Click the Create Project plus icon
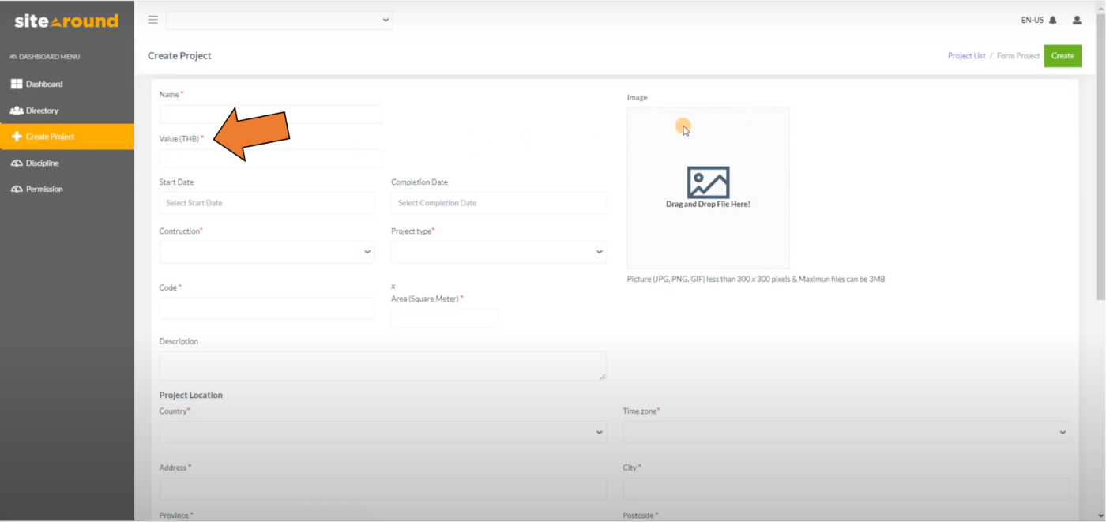 click(15, 137)
